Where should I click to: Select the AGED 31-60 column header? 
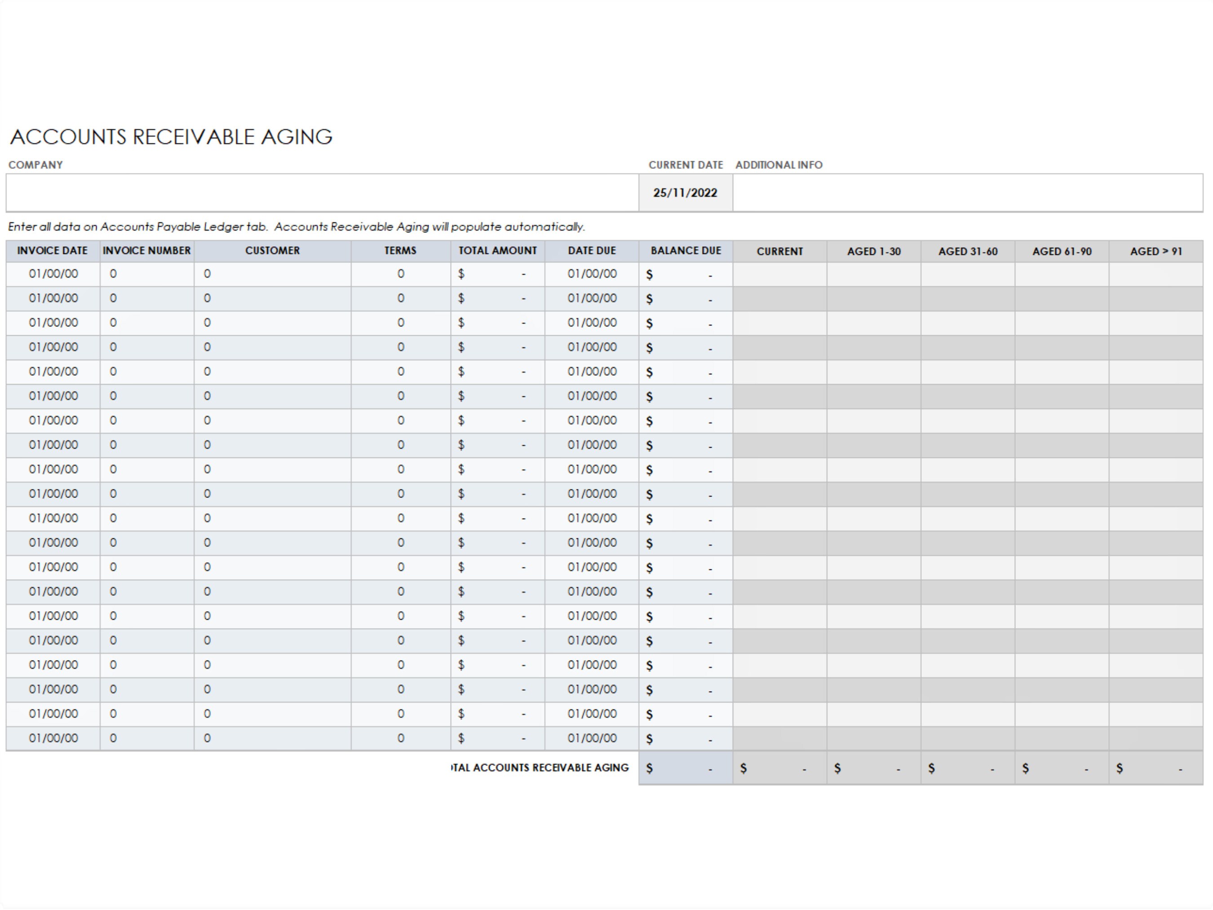969,252
